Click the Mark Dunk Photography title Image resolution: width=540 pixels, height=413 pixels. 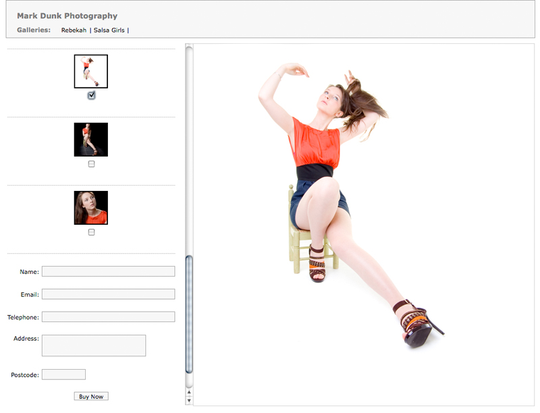pyautogui.click(x=67, y=16)
